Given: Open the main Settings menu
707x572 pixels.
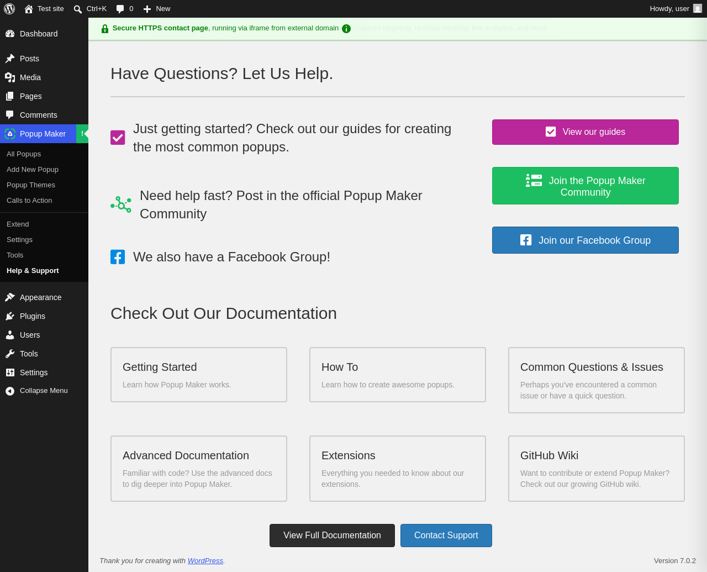Looking at the screenshot, I should pyautogui.click(x=44, y=372).
